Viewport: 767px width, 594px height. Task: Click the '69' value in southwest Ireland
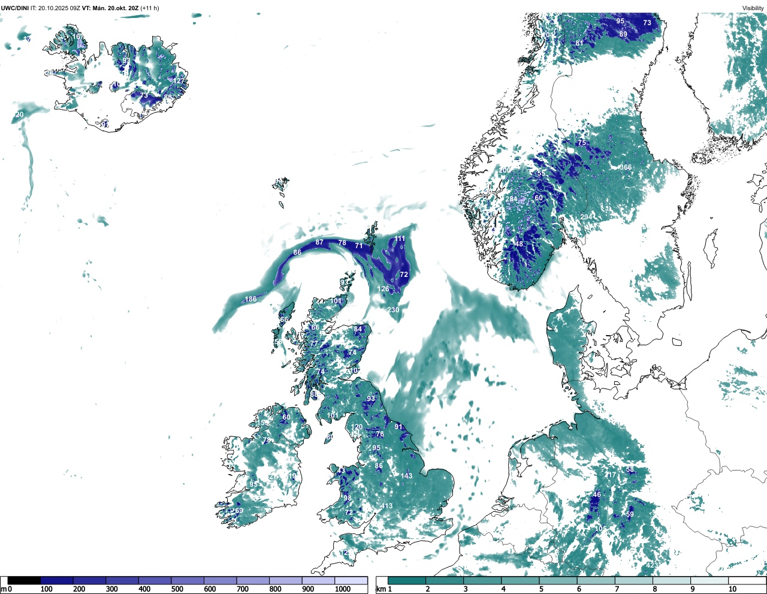(239, 511)
